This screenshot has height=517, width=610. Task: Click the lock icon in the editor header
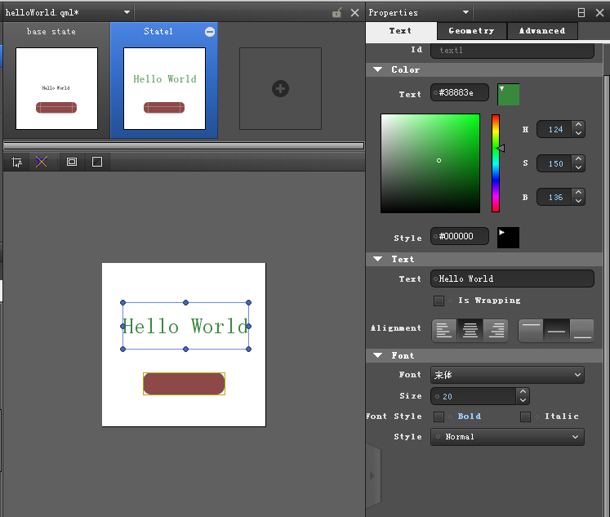coord(337,13)
